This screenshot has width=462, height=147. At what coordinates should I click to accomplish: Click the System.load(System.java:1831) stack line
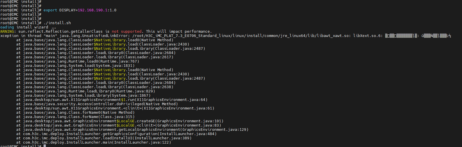(x=79, y=66)
